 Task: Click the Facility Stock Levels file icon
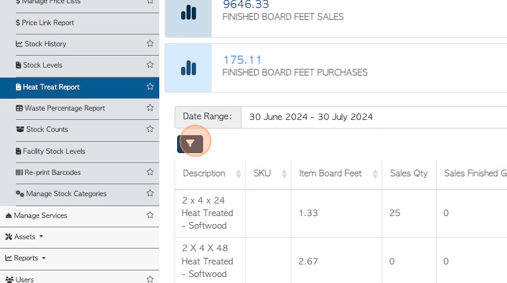(x=19, y=151)
